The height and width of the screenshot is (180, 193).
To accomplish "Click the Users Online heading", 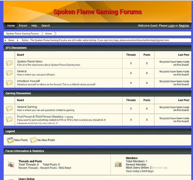I will 27,179.
